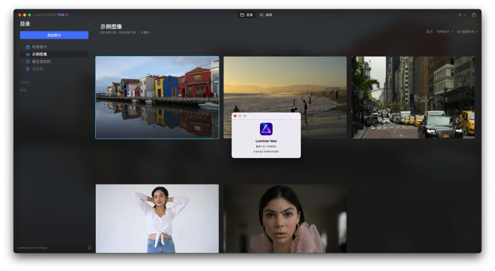
Task: Select the colorful canal houses thumbnail
Action: (157, 98)
